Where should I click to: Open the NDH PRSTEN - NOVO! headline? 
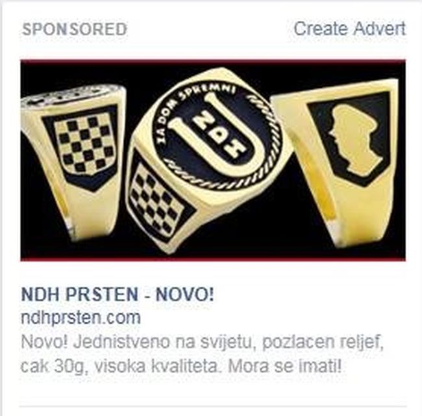[118, 294]
